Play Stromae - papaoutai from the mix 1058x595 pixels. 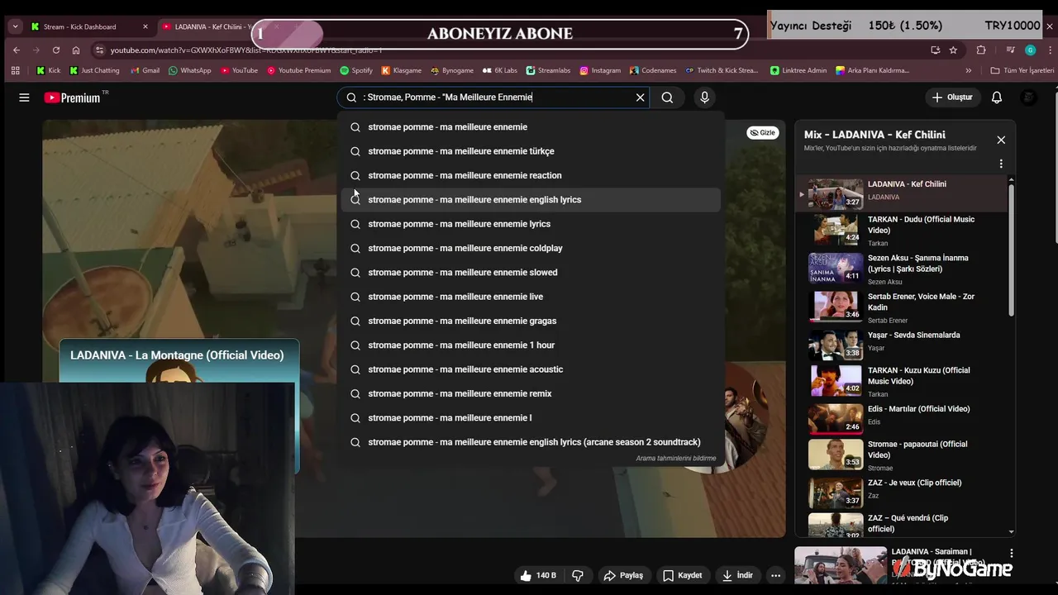901,455
